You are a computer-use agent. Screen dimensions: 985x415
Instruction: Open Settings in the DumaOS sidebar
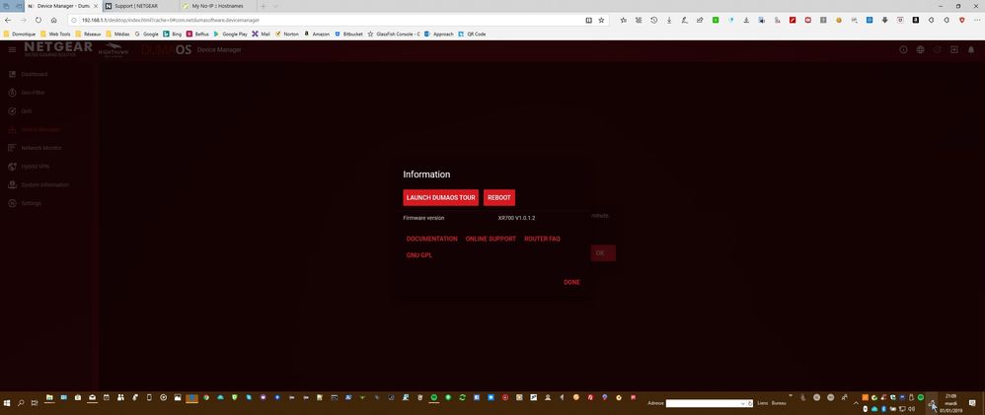pos(25,203)
